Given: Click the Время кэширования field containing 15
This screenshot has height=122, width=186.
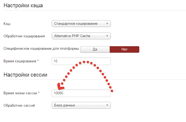Looking at the screenshot, I should click(81, 61).
